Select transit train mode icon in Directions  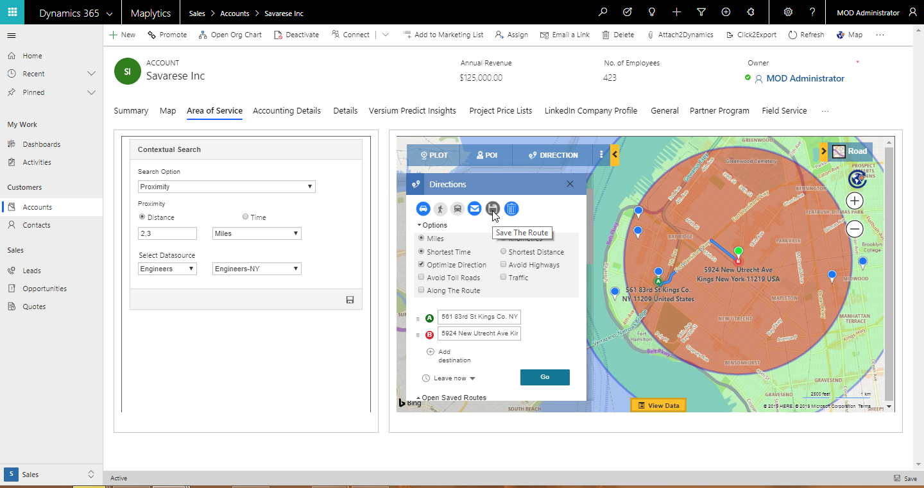click(457, 208)
